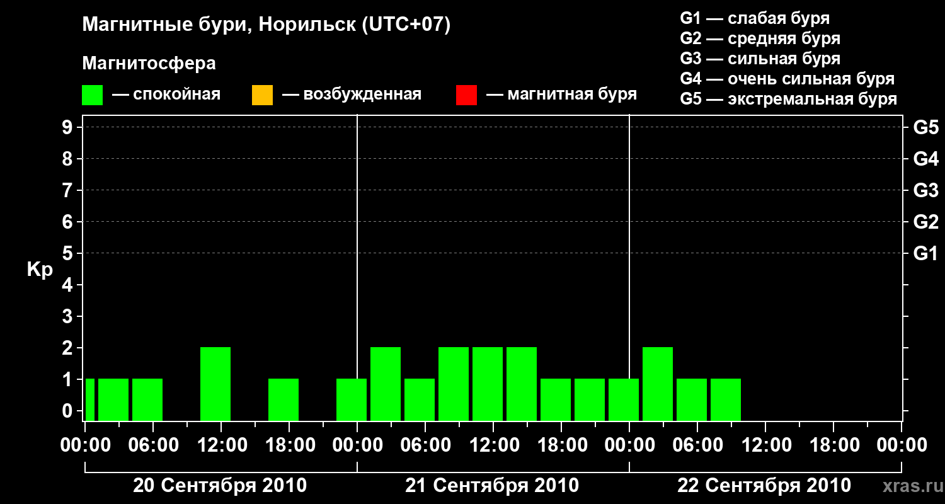Click the 'Kp' axis title

point(40,270)
